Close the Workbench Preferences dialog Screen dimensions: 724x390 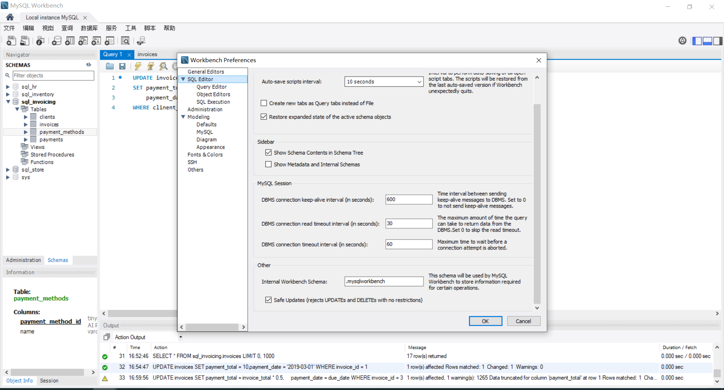click(x=538, y=60)
